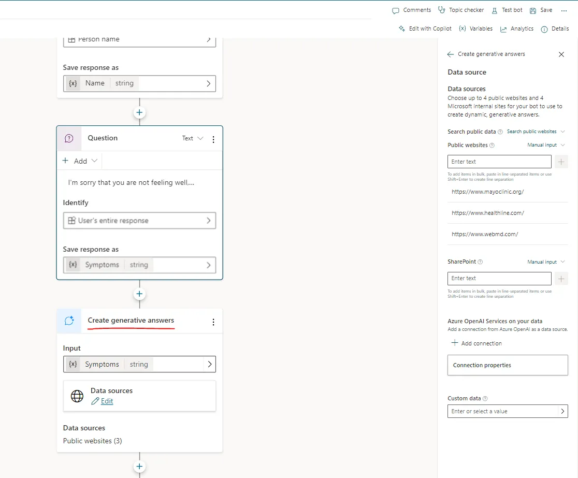This screenshot has width=578, height=478.
Task: Open Custom data value selector
Action: 508,411
